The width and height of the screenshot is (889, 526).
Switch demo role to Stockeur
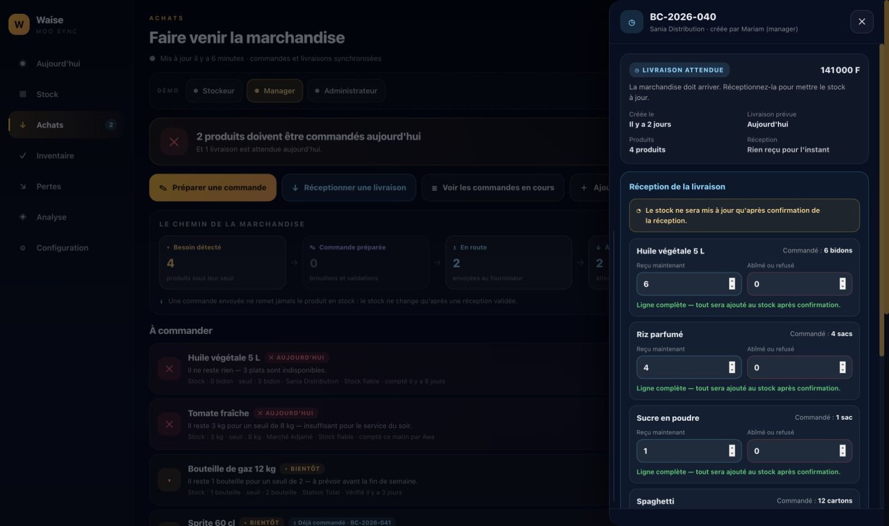214,91
